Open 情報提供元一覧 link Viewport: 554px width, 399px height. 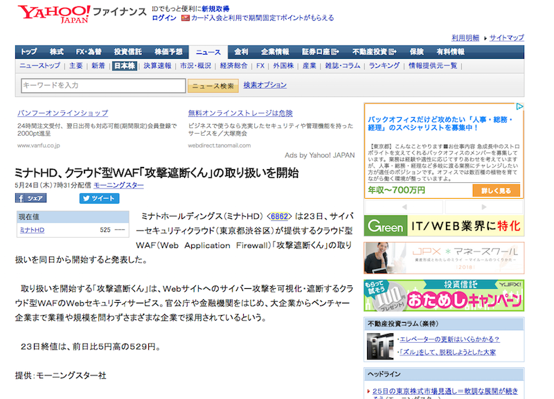coord(433,66)
